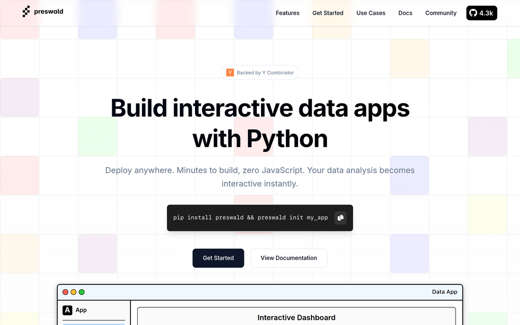Click the yellow window dot in Data App

(74, 292)
